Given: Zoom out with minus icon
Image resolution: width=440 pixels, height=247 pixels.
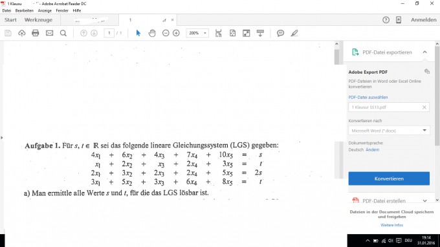Looking at the screenshot, I should tap(166, 33).
